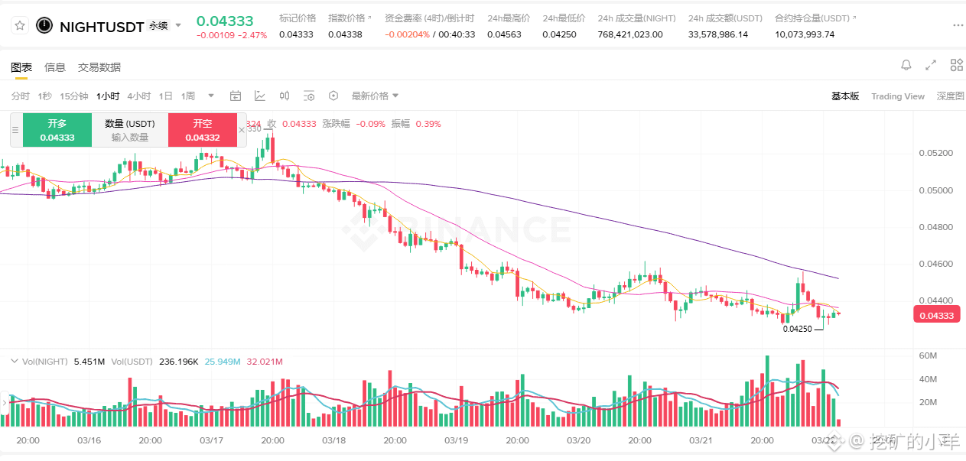The width and height of the screenshot is (966, 461).
Task: Open the 最新价格 price type dropdown
Action: click(x=375, y=96)
